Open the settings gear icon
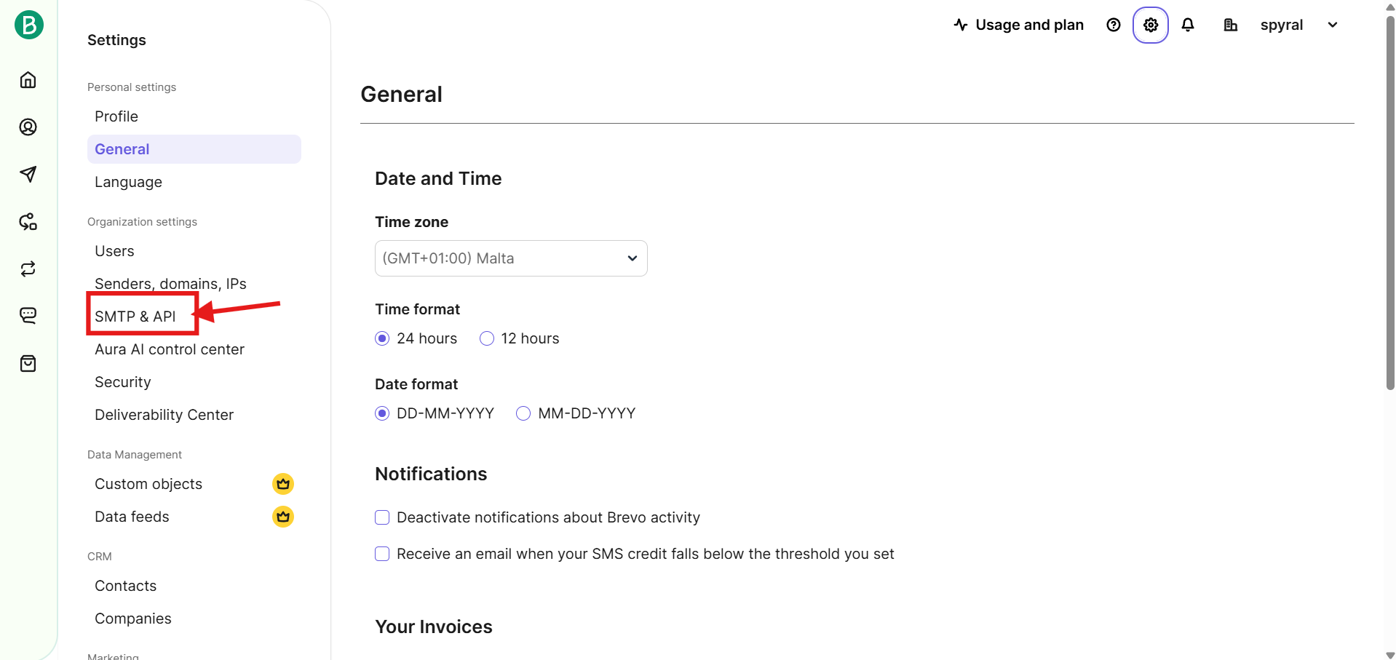 click(1151, 25)
